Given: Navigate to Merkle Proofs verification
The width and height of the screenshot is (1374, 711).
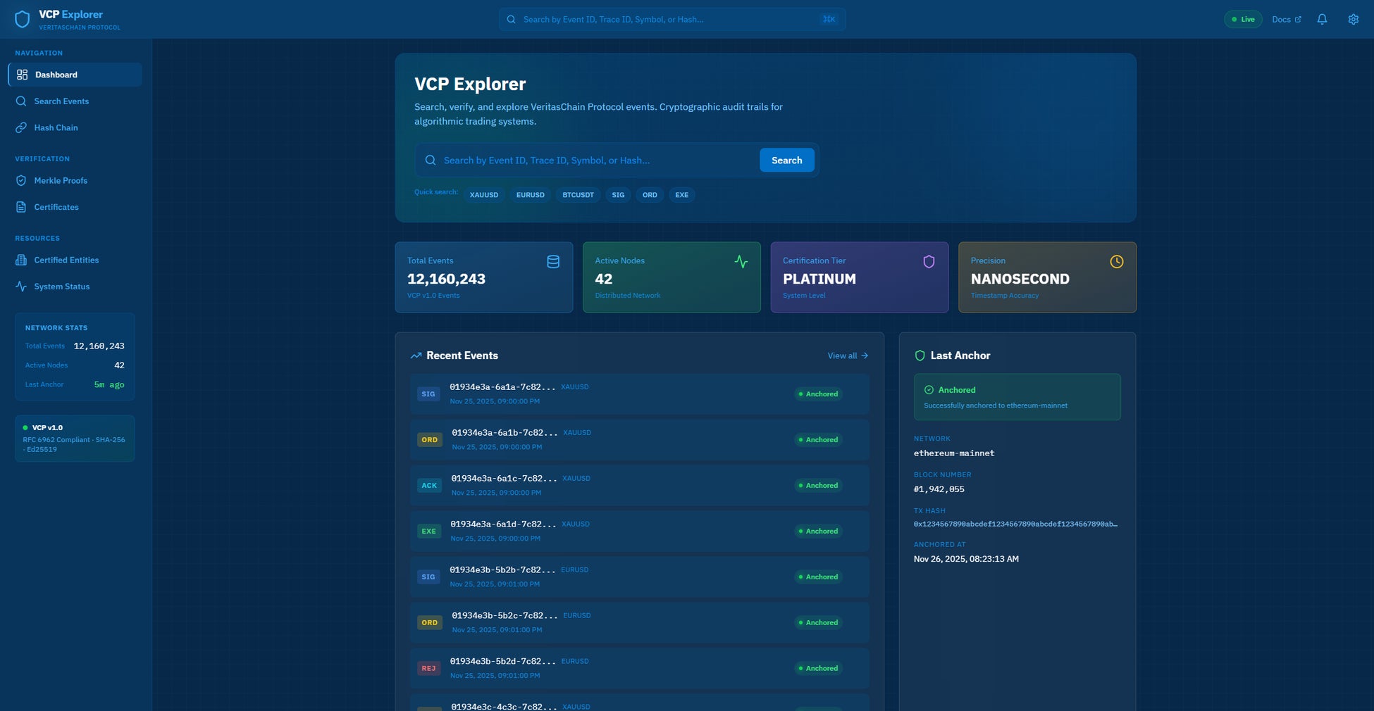Looking at the screenshot, I should pyautogui.click(x=61, y=180).
